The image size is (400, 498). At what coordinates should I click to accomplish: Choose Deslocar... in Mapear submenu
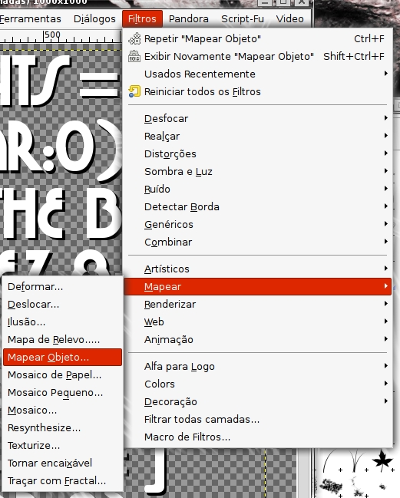[62, 305]
